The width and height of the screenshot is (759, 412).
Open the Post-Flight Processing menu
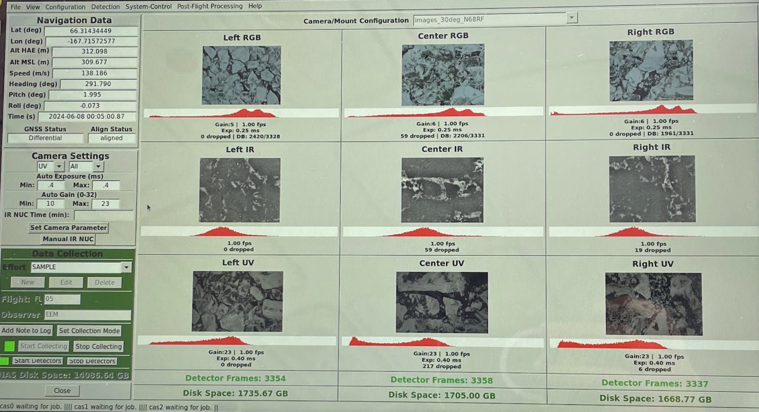tap(209, 6)
